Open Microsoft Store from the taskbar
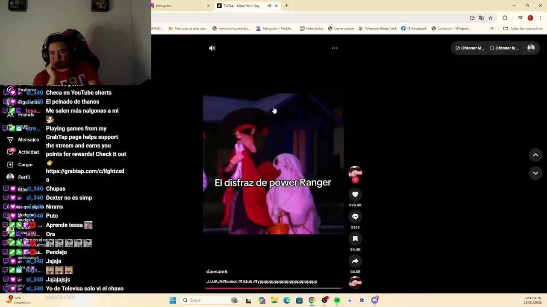Image resolution: width=547 pixels, height=307 pixels. click(x=299, y=300)
